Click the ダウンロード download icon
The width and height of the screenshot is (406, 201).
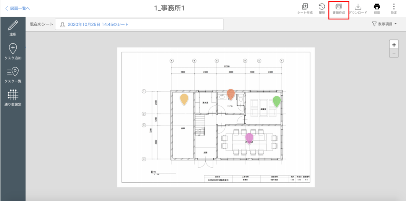(x=358, y=8)
